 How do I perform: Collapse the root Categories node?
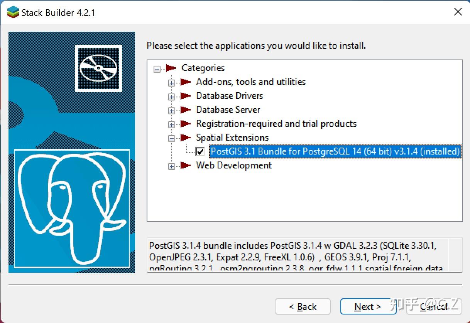pos(157,69)
